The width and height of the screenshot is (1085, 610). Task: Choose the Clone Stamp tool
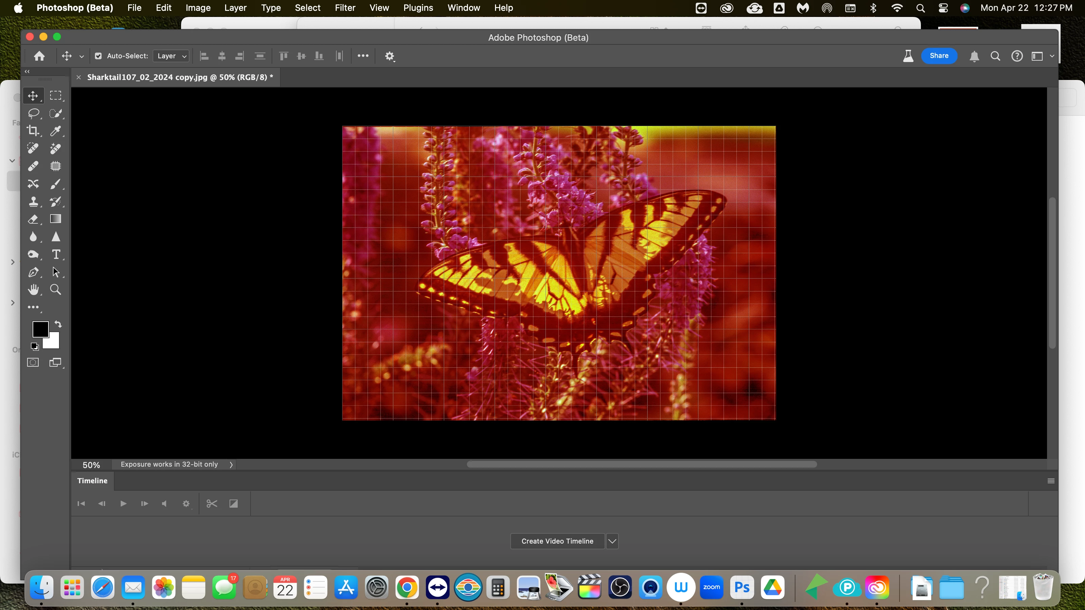click(33, 202)
